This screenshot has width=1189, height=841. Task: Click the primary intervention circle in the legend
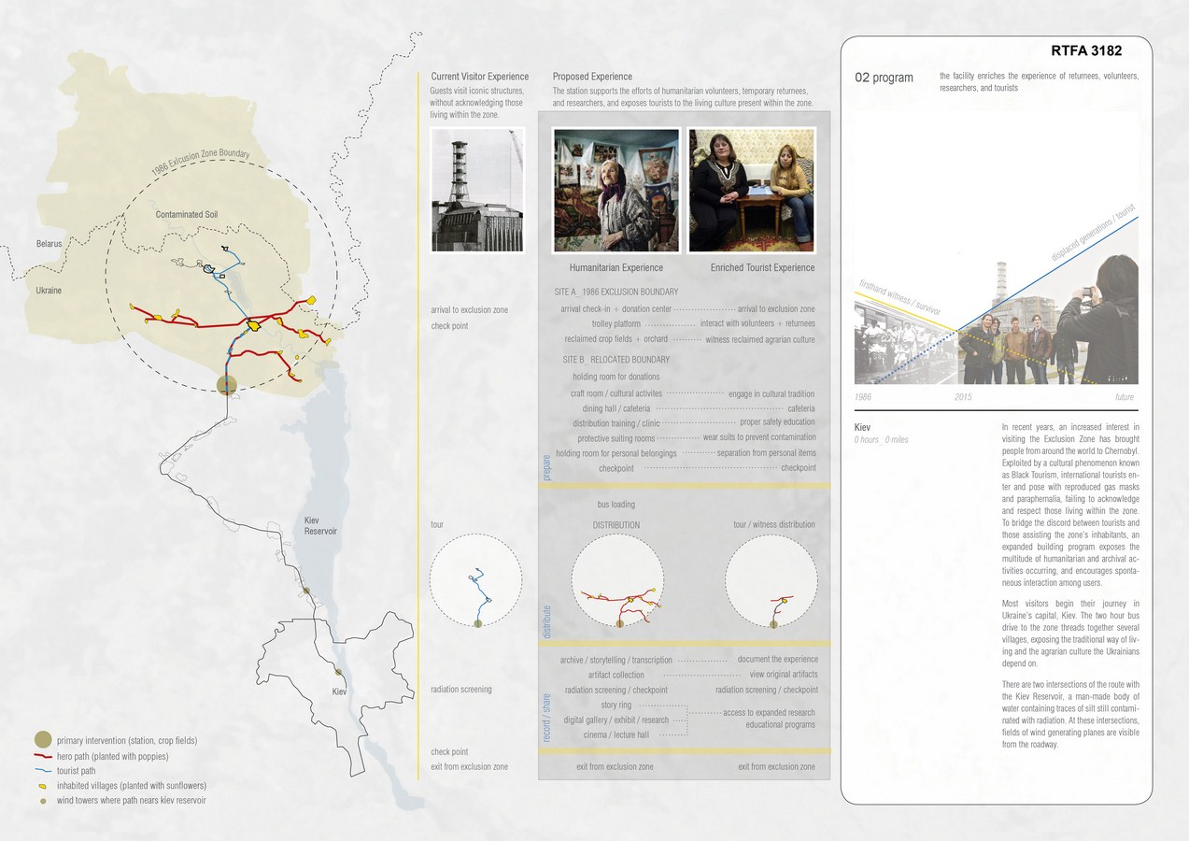42,740
